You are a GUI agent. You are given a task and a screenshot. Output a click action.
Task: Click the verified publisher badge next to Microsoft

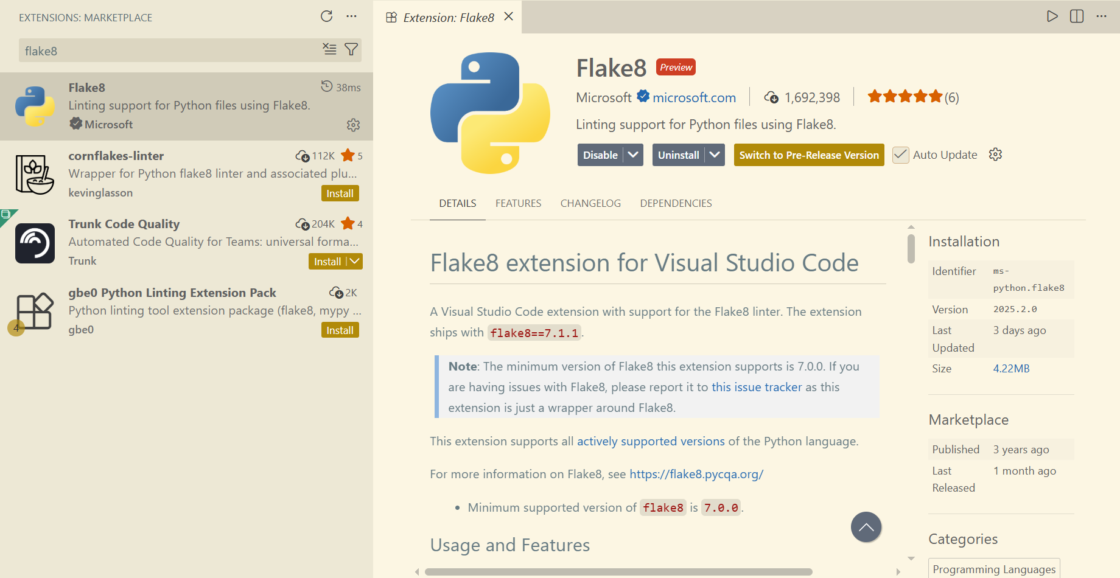643,96
